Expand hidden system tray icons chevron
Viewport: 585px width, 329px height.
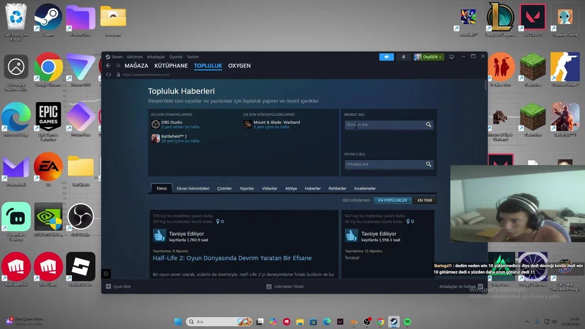click(526, 322)
